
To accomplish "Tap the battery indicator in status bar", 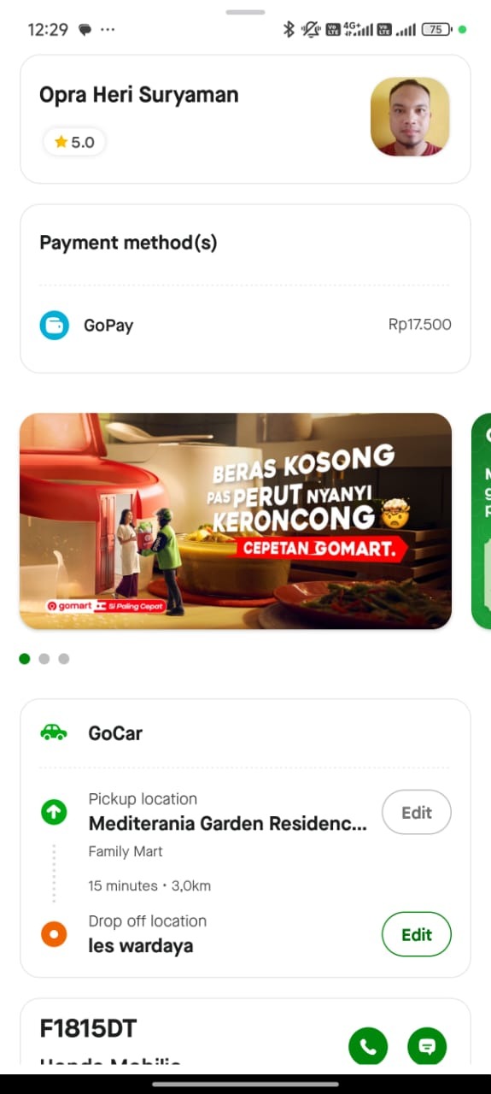I will (x=436, y=29).
